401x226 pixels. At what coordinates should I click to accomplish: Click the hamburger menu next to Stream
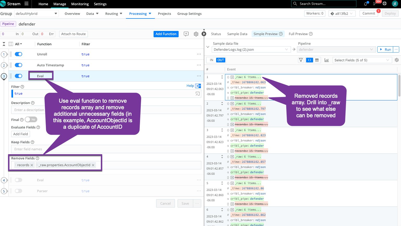coord(26,4)
